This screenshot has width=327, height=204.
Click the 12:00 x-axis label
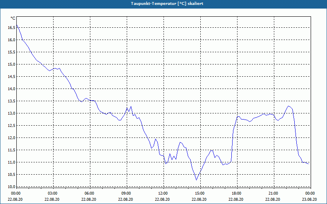[x=163, y=193]
